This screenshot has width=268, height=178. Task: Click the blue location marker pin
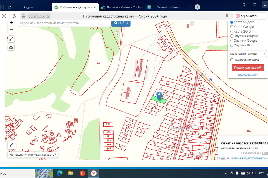click(159, 95)
